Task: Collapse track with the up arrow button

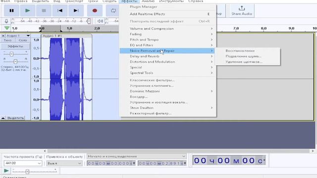Action: pyautogui.click(x=3, y=118)
